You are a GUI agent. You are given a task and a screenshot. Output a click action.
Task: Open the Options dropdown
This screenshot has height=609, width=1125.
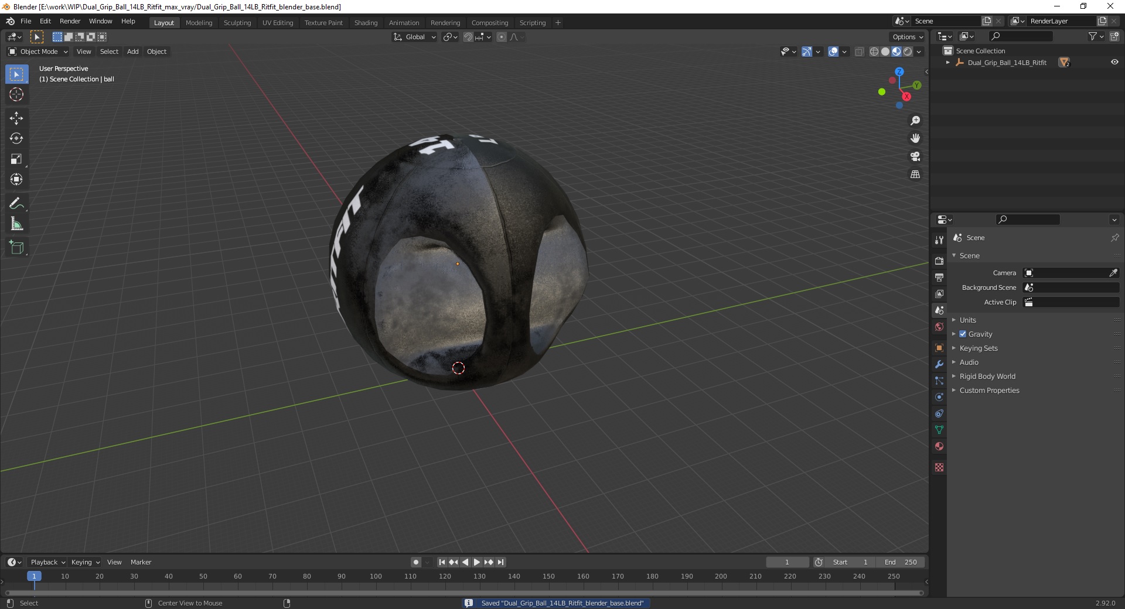(x=907, y=37)
